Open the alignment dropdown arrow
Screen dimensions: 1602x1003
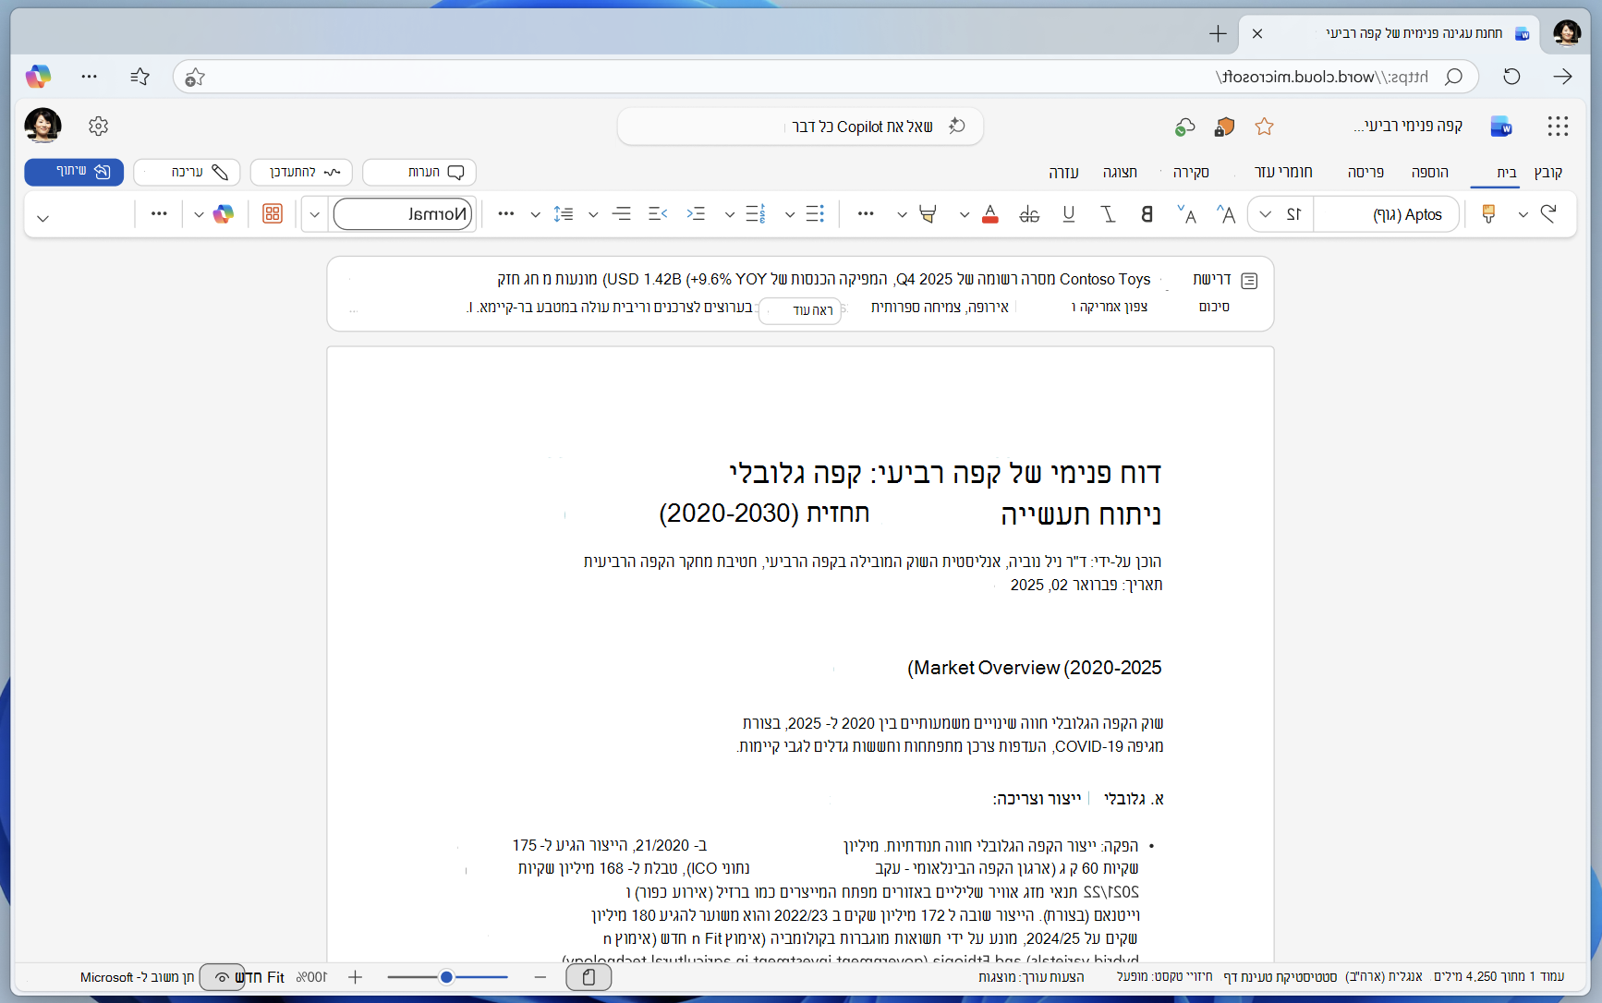pyautogui.click(x=593, y=215)
